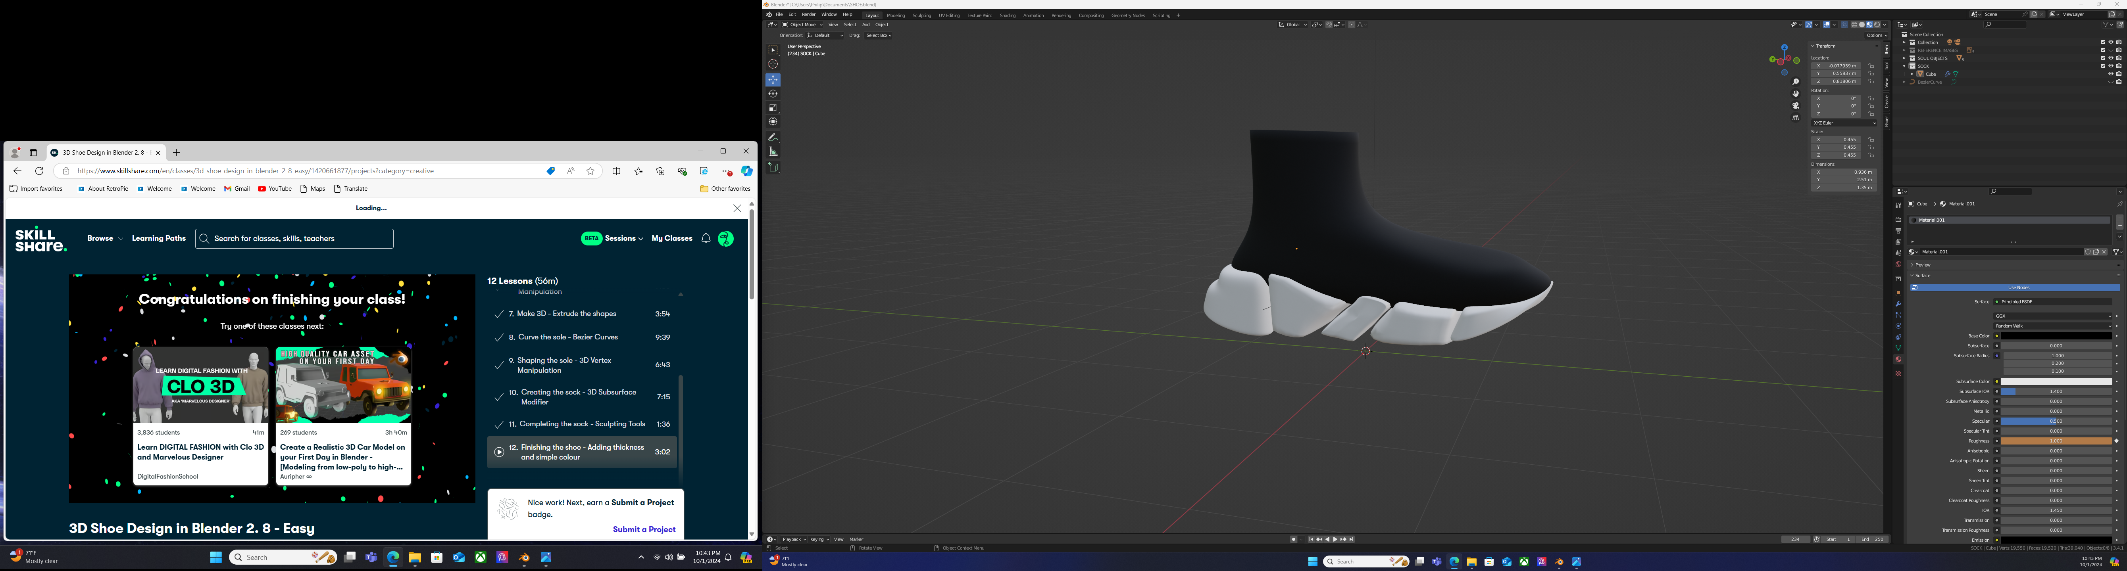Screen dimensions: 2127x571
Task: Open the Add menu in 3D viewport
Action: point(865,25)
